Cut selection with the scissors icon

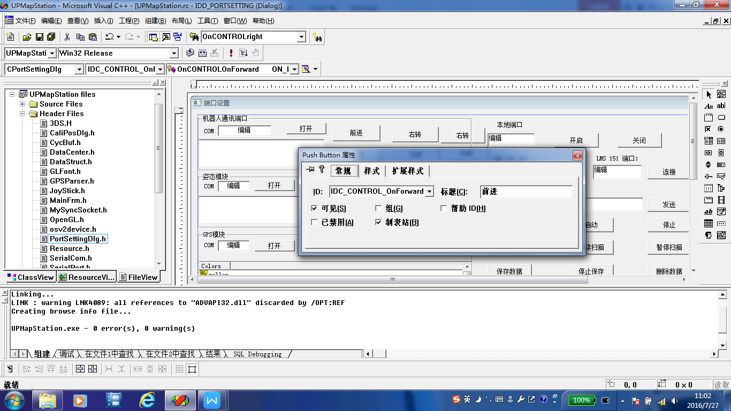(67, 37)
